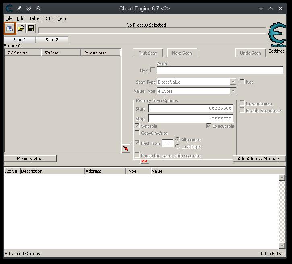
Task: Select the Alignment radio button
Action: (178, 139)
